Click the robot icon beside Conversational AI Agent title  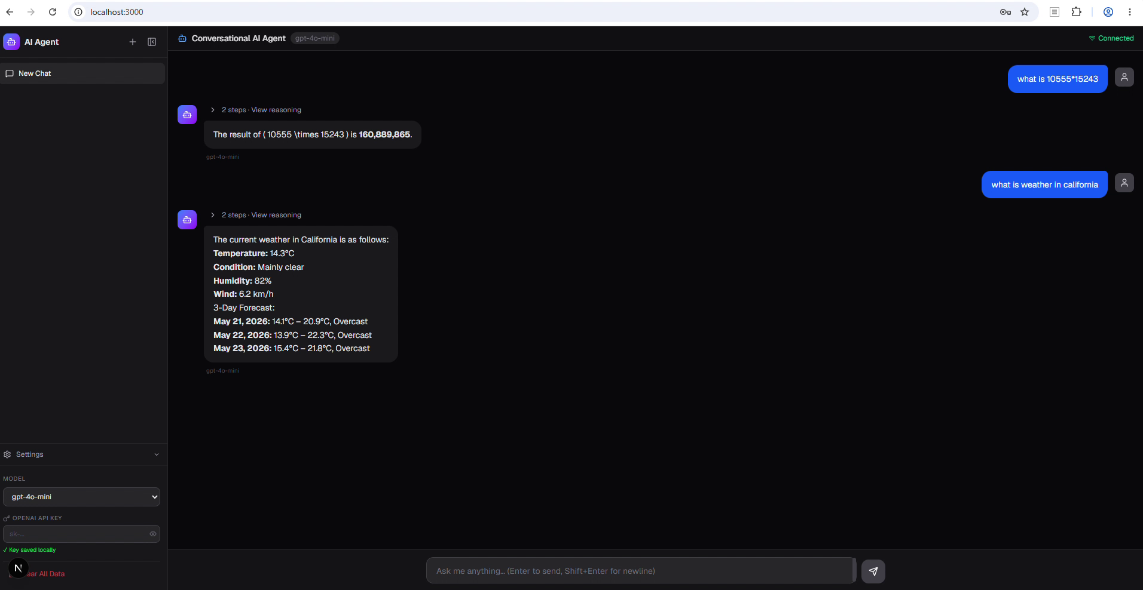[x=182, y=38]
